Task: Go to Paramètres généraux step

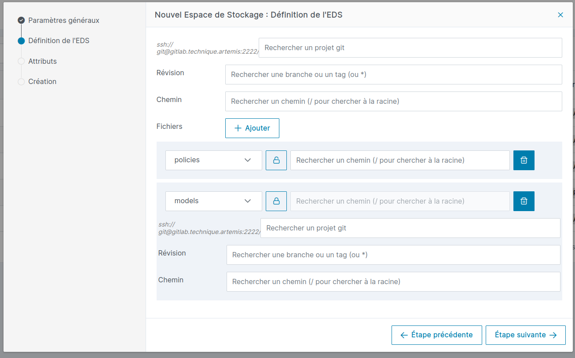Action: pos(63,21)
